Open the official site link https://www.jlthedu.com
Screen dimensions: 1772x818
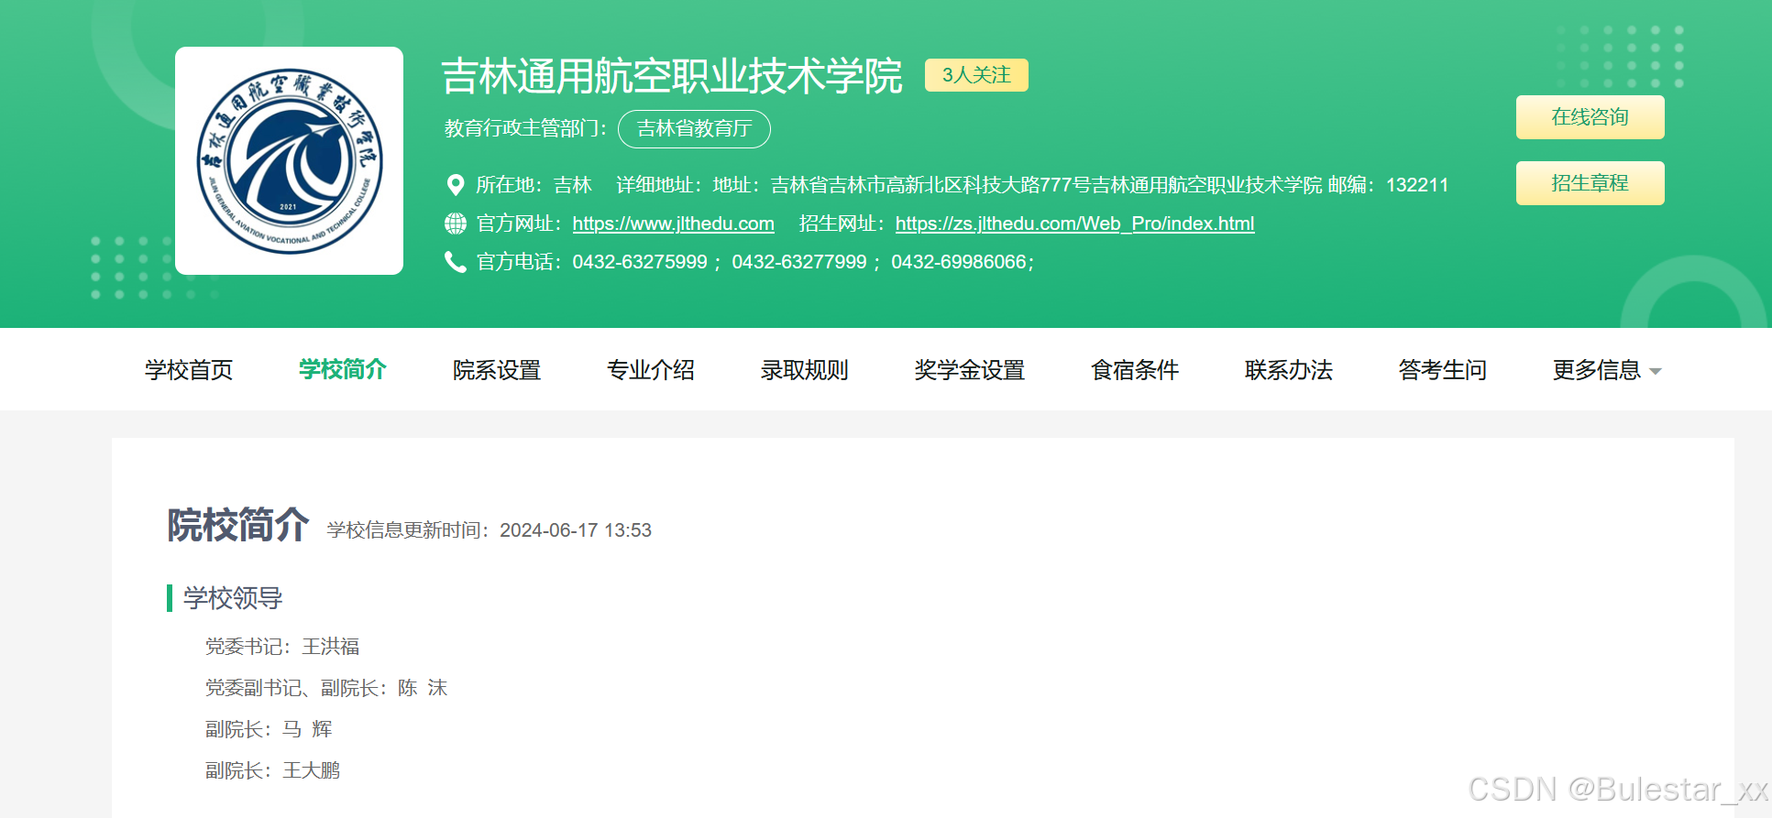pos(673,224)
